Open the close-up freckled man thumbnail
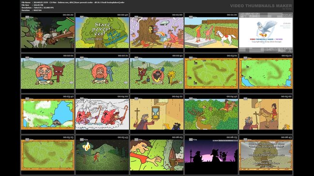The height and width of the screenshot is (176, 314). [x=157, y=155]
